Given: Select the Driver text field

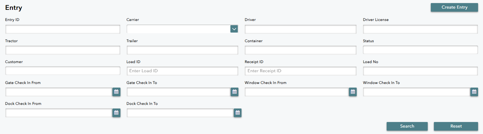Looking at the screenshot, I should tap(300, 29).
